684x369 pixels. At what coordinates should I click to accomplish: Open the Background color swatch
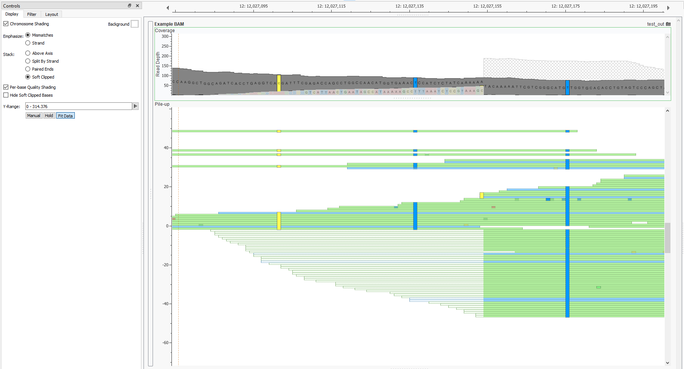click(134, 24)
